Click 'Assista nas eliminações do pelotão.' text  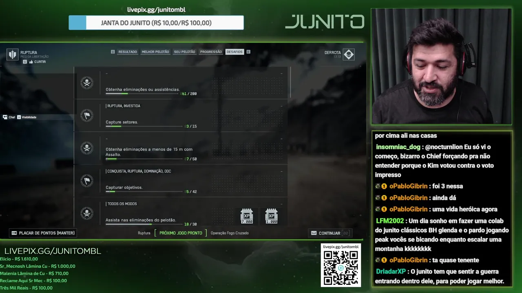[x=141, y=220]
